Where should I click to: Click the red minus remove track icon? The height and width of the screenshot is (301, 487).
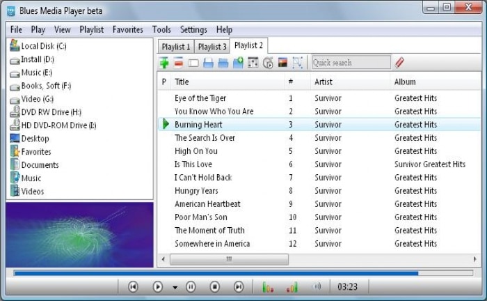(179, 63)
